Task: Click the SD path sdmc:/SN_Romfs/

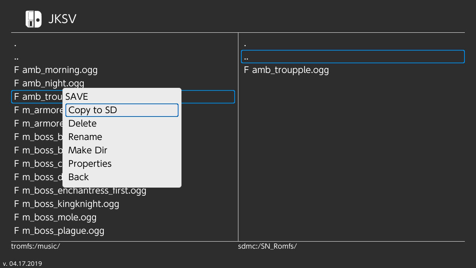Action: [x=267, y=246]
